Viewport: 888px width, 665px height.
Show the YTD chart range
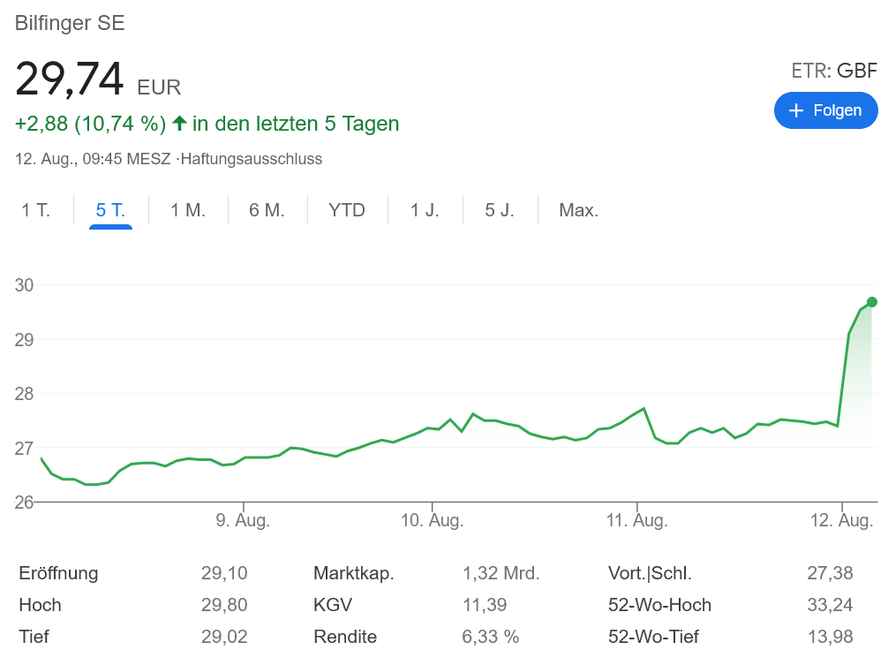pyautogui.click(x=346, y=210)
